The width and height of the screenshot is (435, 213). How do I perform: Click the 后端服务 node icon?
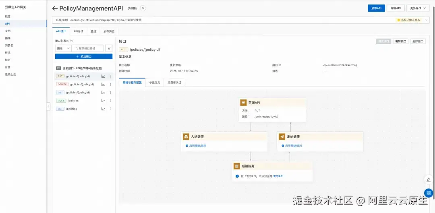pos(237,166)
